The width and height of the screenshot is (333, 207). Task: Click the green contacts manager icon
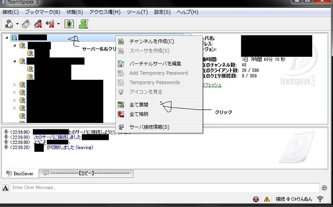(x=83, y=24)
